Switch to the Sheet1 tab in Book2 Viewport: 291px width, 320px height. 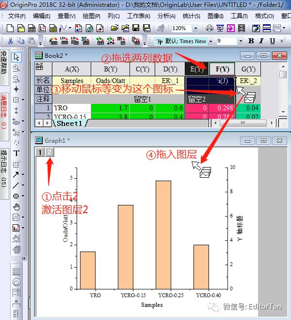(x=69, y=123)
